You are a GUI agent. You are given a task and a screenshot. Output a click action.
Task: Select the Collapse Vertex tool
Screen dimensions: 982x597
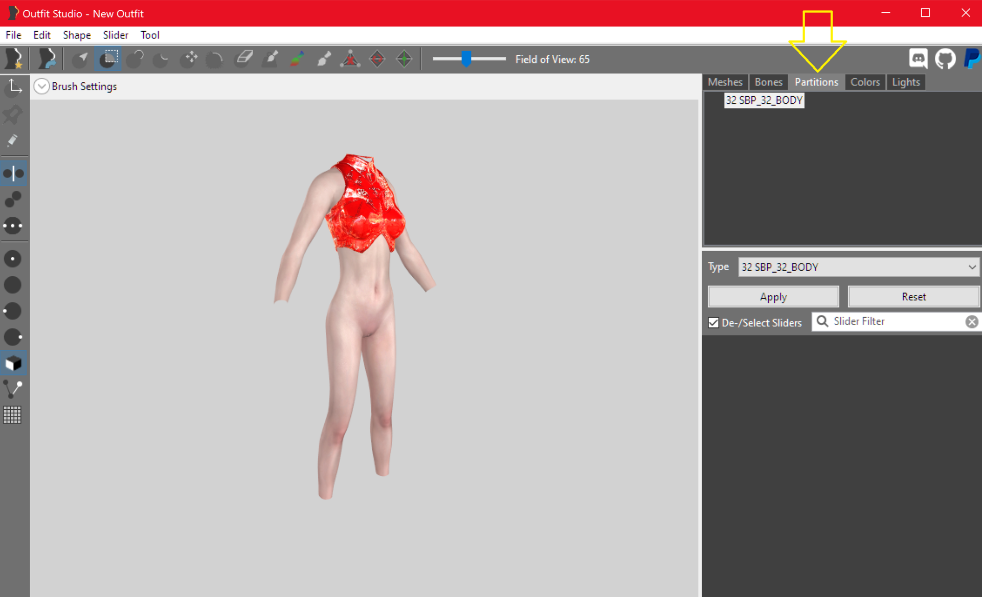coord(350,59)
